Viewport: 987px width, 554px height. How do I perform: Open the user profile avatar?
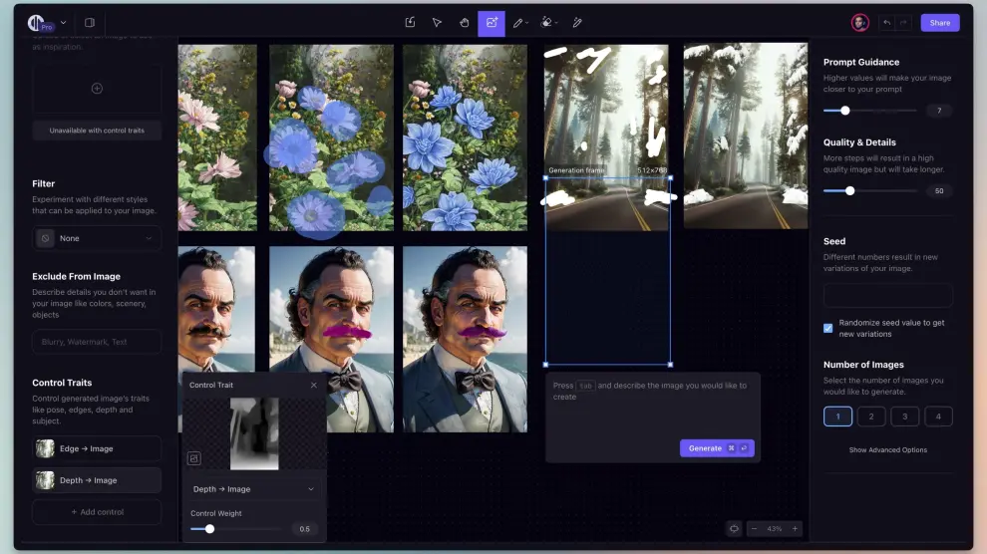859,22
